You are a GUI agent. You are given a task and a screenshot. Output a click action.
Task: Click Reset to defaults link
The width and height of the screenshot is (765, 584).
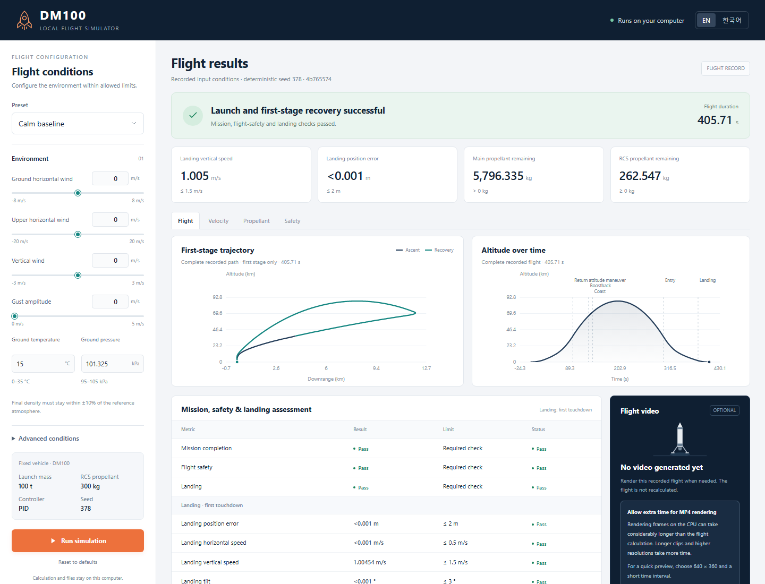(x=78, y=562)
